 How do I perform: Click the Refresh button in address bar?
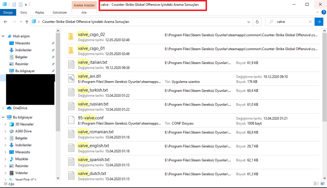[x=257, y=22]
